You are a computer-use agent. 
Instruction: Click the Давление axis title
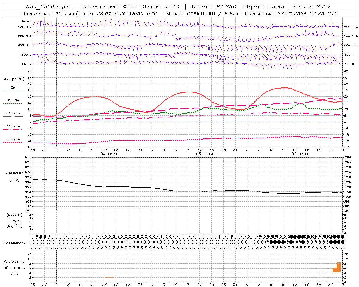coord(15,173)
